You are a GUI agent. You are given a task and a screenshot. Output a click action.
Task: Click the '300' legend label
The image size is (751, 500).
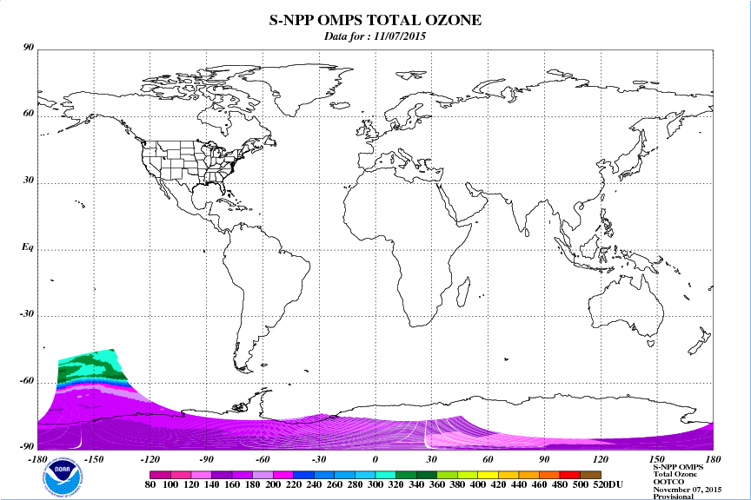375,484
